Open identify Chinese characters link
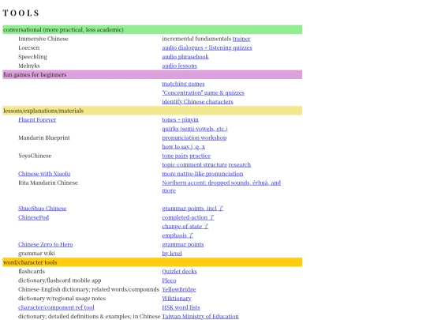The image size is (426, 320). coord(197,101)
